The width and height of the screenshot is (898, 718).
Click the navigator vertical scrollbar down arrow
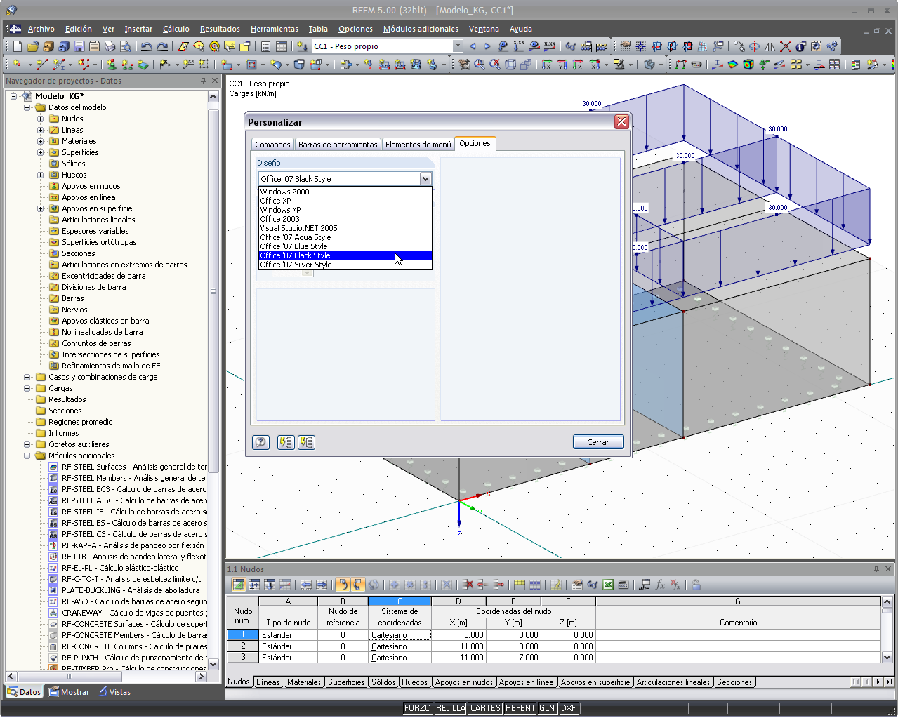[x=213, y=664]
